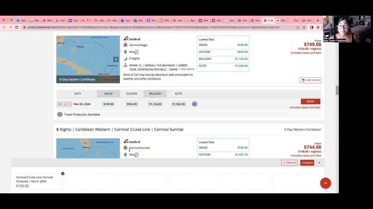Switch to the Club browser tab
This screenshot has height=209, width=373.
[294, 20]
